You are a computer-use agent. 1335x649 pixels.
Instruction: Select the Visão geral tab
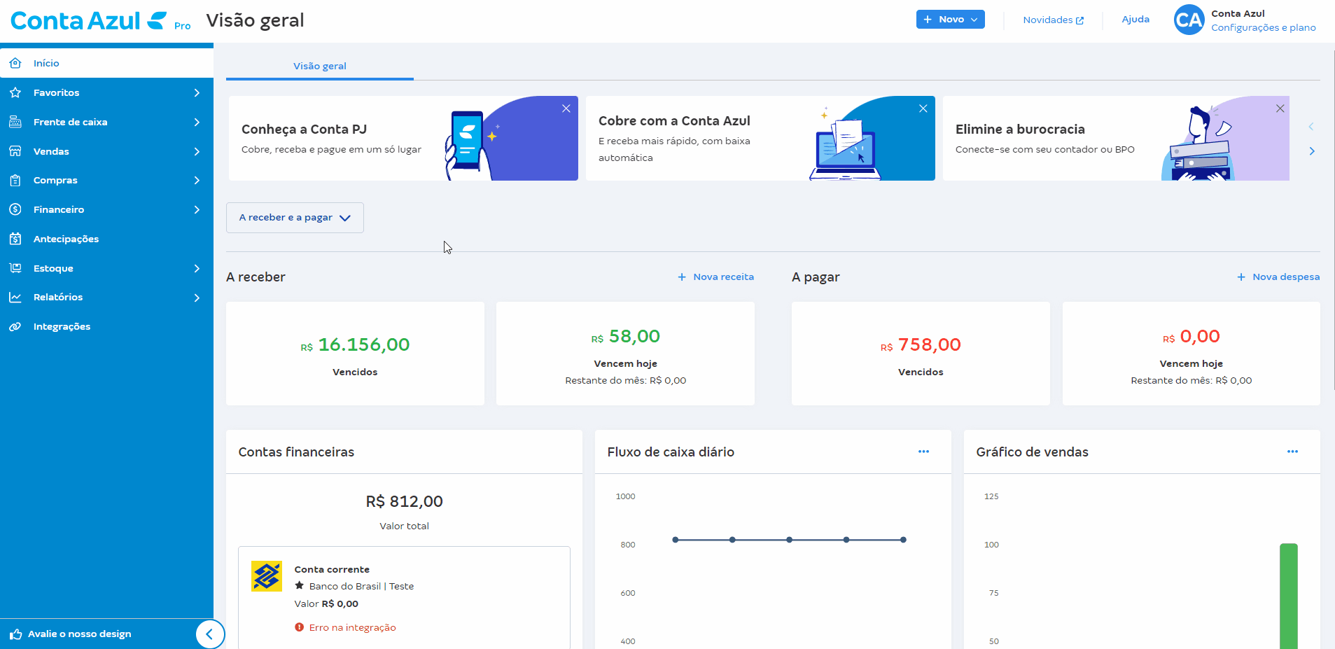[320, 66]
